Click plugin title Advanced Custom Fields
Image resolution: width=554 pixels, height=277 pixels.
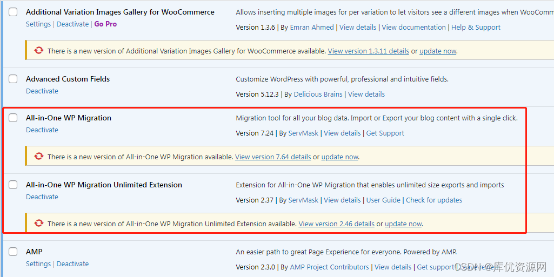[68, 79]
